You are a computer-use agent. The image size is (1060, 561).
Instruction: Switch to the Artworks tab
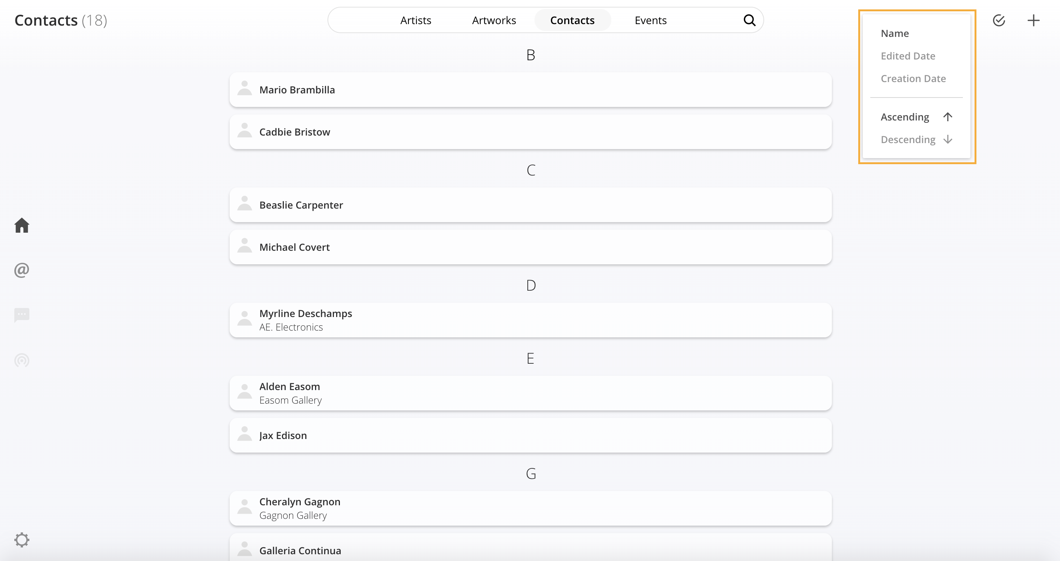pyautogui.click(x=494, y=20)
